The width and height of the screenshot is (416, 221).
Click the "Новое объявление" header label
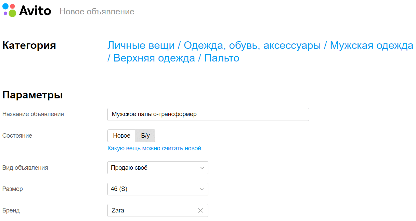coord(97,11)
